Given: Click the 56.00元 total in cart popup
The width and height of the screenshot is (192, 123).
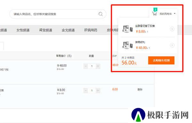Looking at the screenshot, I should click(x=129, y=63).
